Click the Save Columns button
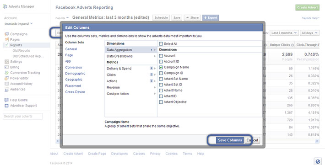This screenshot has height=165, width=325. [x=230, y=140]
